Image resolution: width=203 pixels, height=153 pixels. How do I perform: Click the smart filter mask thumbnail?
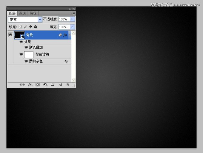point(29,54)
